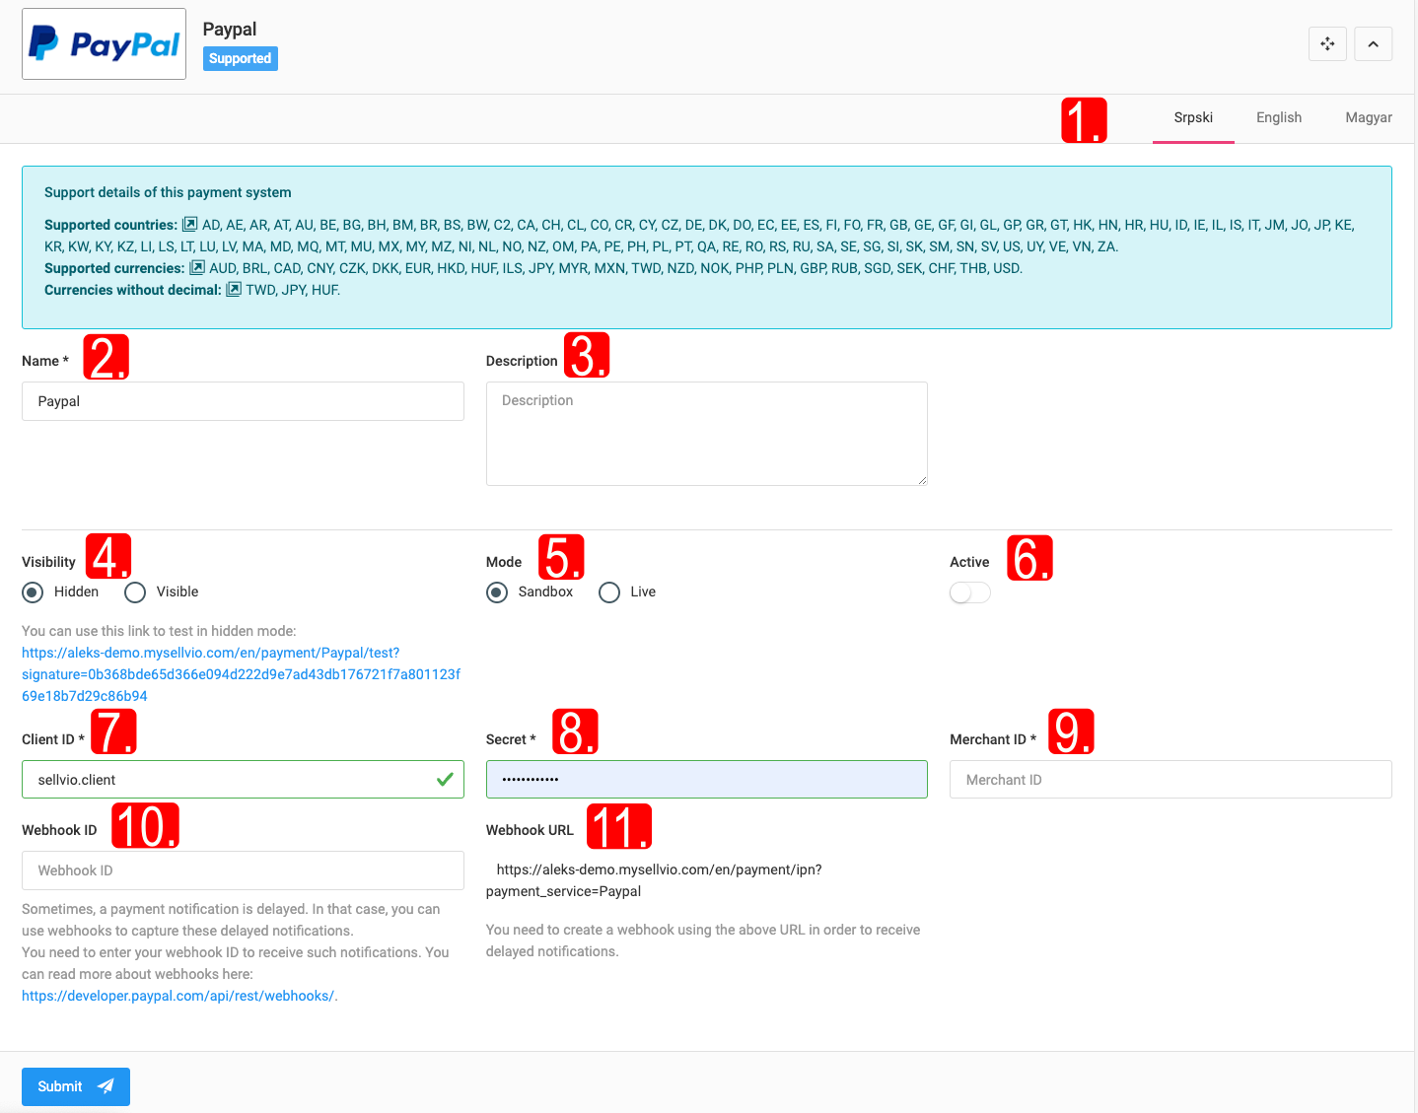Open the PayPal developer webhooks link
Viewport: 1418px width, 1113px height.
(177, 996)
